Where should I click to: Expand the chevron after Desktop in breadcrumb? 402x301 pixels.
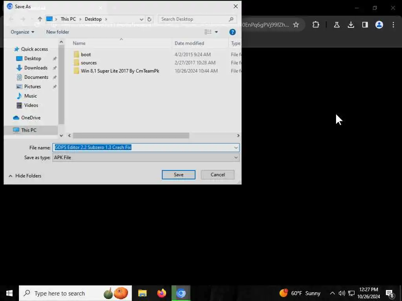pos(106,19)
